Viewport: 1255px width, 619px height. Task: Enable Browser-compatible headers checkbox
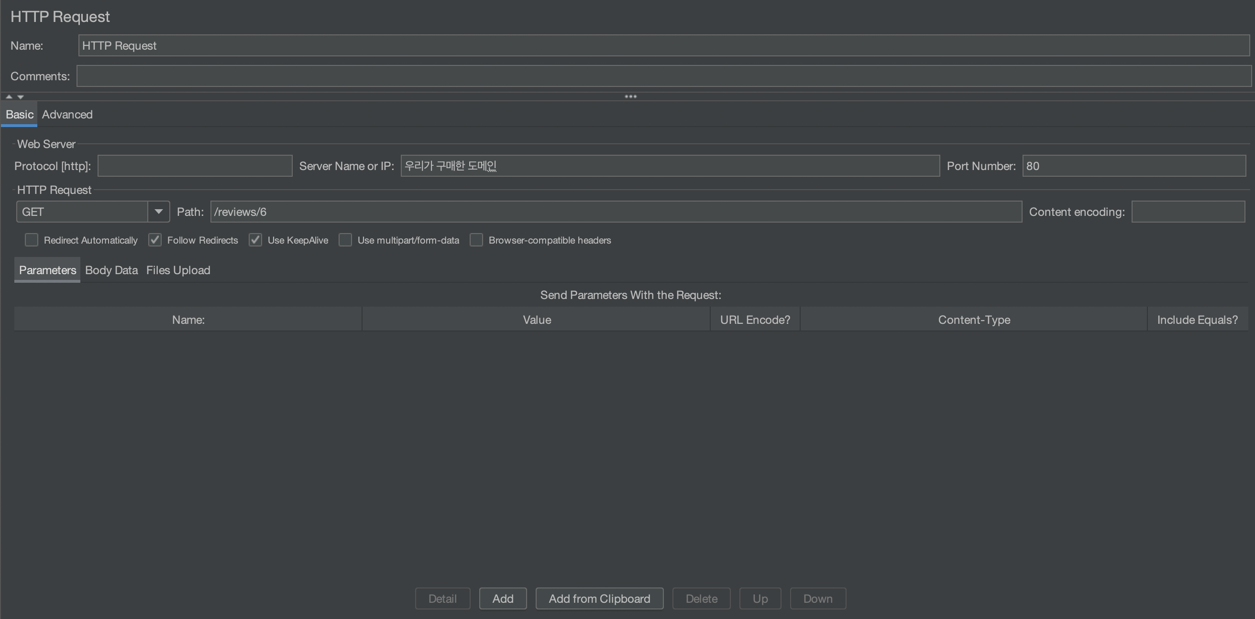tap(476, 240)
